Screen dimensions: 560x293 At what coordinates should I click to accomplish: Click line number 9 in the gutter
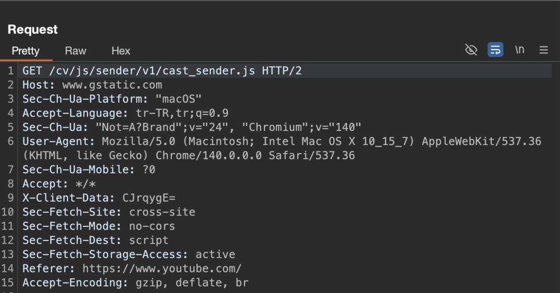click(10, 198)
